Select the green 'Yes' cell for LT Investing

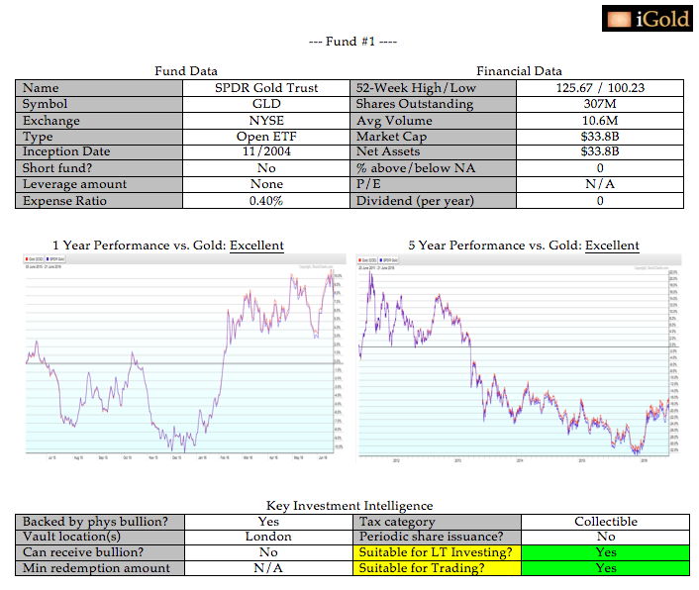(x=606, y=552)
